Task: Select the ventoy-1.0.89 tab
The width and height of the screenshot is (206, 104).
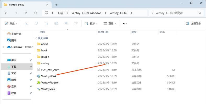Action: (27, 5)
